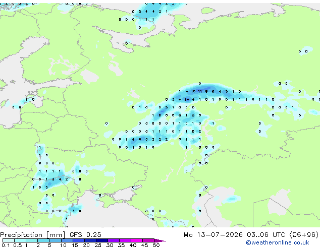Viewport: 320px width, 247px height.
Task: Click the "Precipitation" title text
Action: [x=21, y=235]
